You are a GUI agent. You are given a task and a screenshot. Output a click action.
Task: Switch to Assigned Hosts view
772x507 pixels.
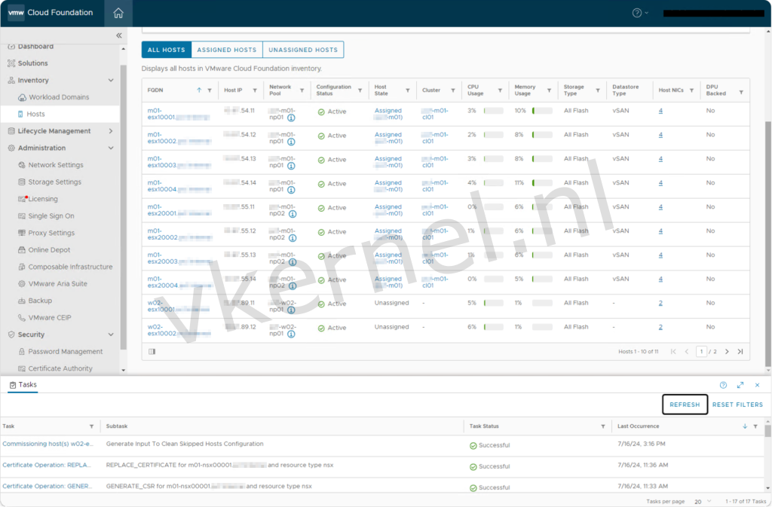tap(226, 50)
